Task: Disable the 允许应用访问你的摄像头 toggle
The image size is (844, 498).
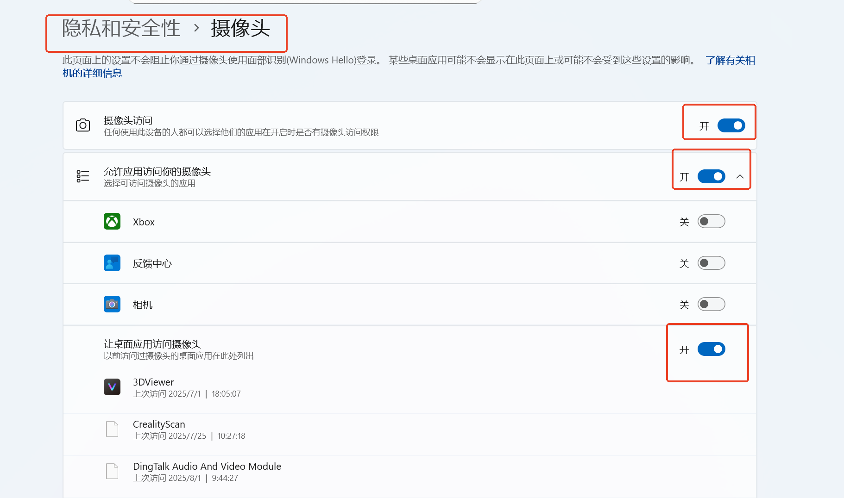Action: tap(711, 176)
